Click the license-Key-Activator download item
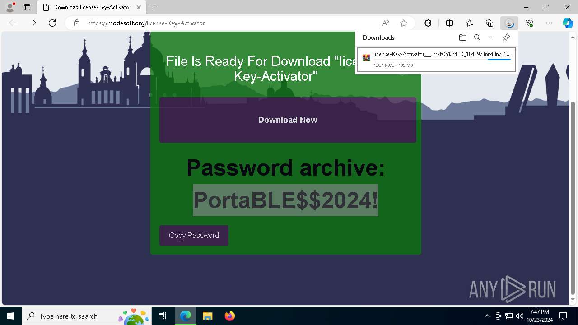Screen dimensions: 578x325 point(436,60)
